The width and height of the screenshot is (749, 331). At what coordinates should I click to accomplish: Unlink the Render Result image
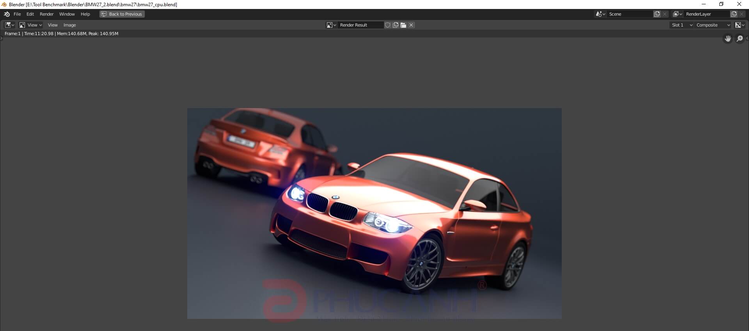coord(411,25)
